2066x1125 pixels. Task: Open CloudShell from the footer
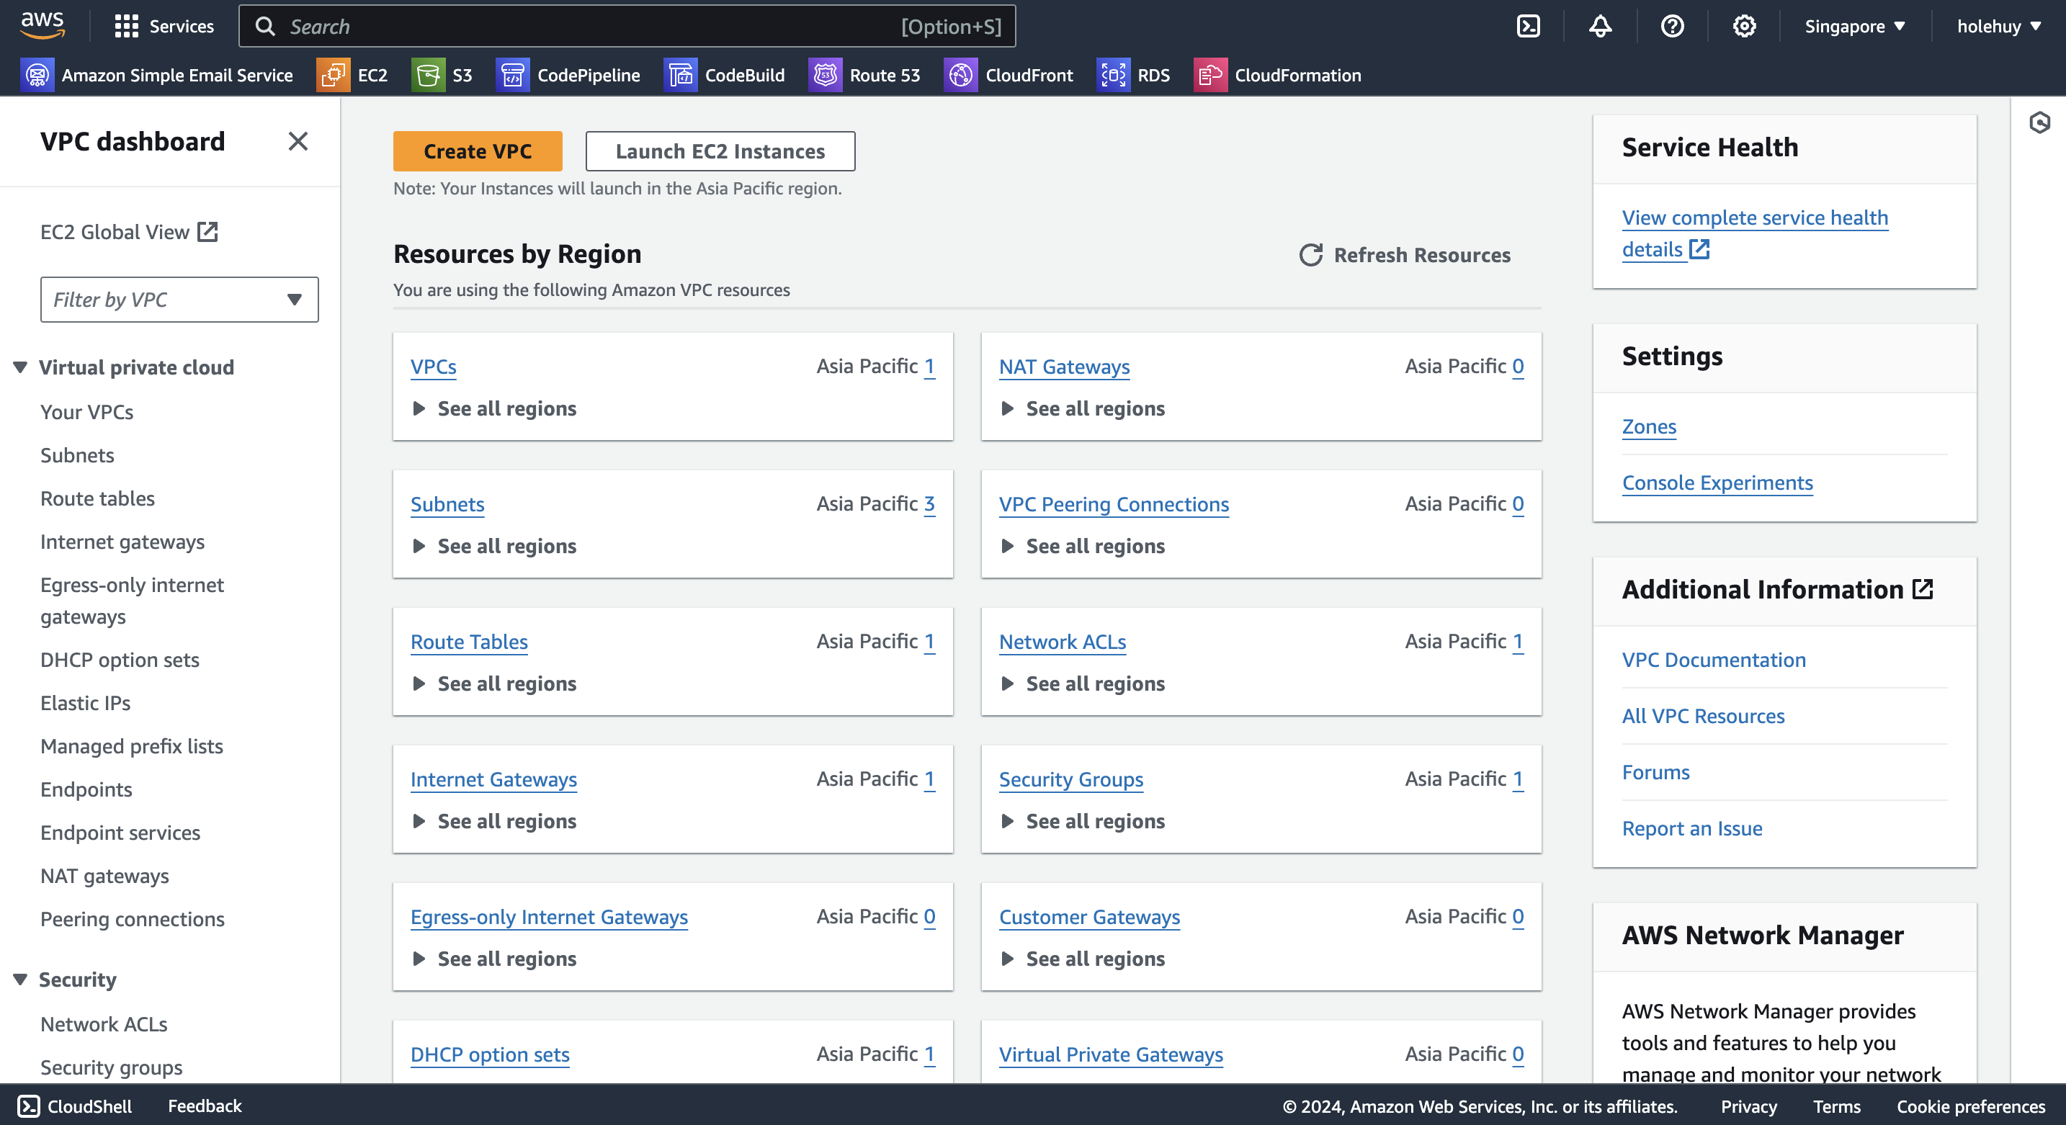[x=75, y=1106]
